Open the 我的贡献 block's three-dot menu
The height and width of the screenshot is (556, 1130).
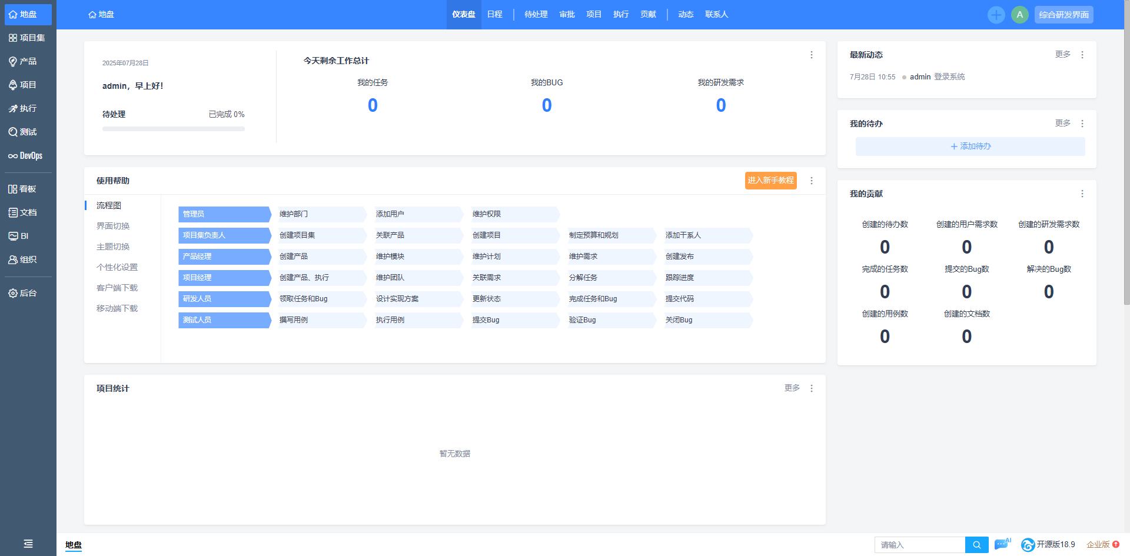[1082, 194]
